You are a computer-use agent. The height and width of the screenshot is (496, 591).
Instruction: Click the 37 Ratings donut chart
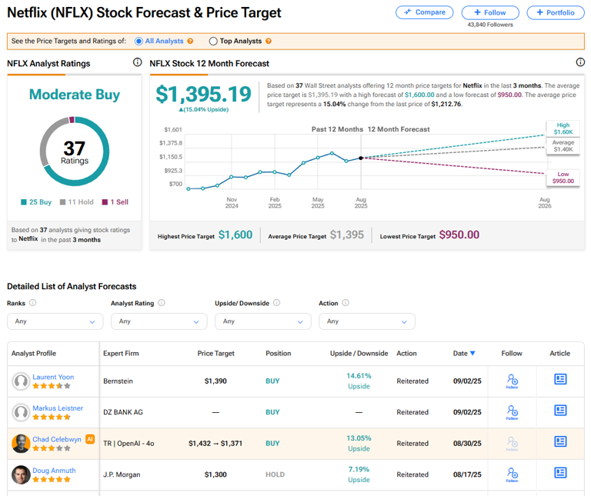pos(75,151)
